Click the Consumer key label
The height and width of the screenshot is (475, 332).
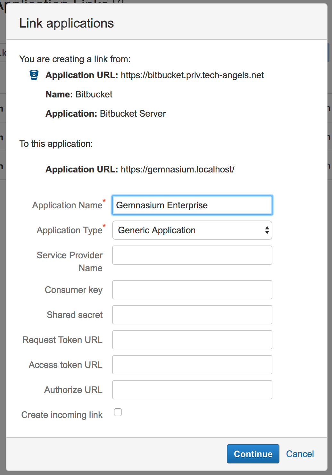pyautogui.click(x=74, y=290)
